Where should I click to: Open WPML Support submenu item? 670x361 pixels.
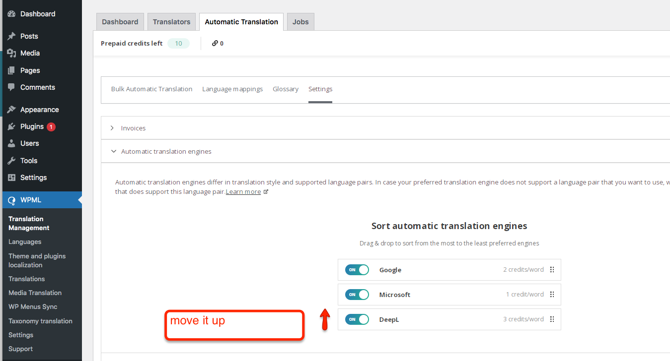(x=21, y=349)
